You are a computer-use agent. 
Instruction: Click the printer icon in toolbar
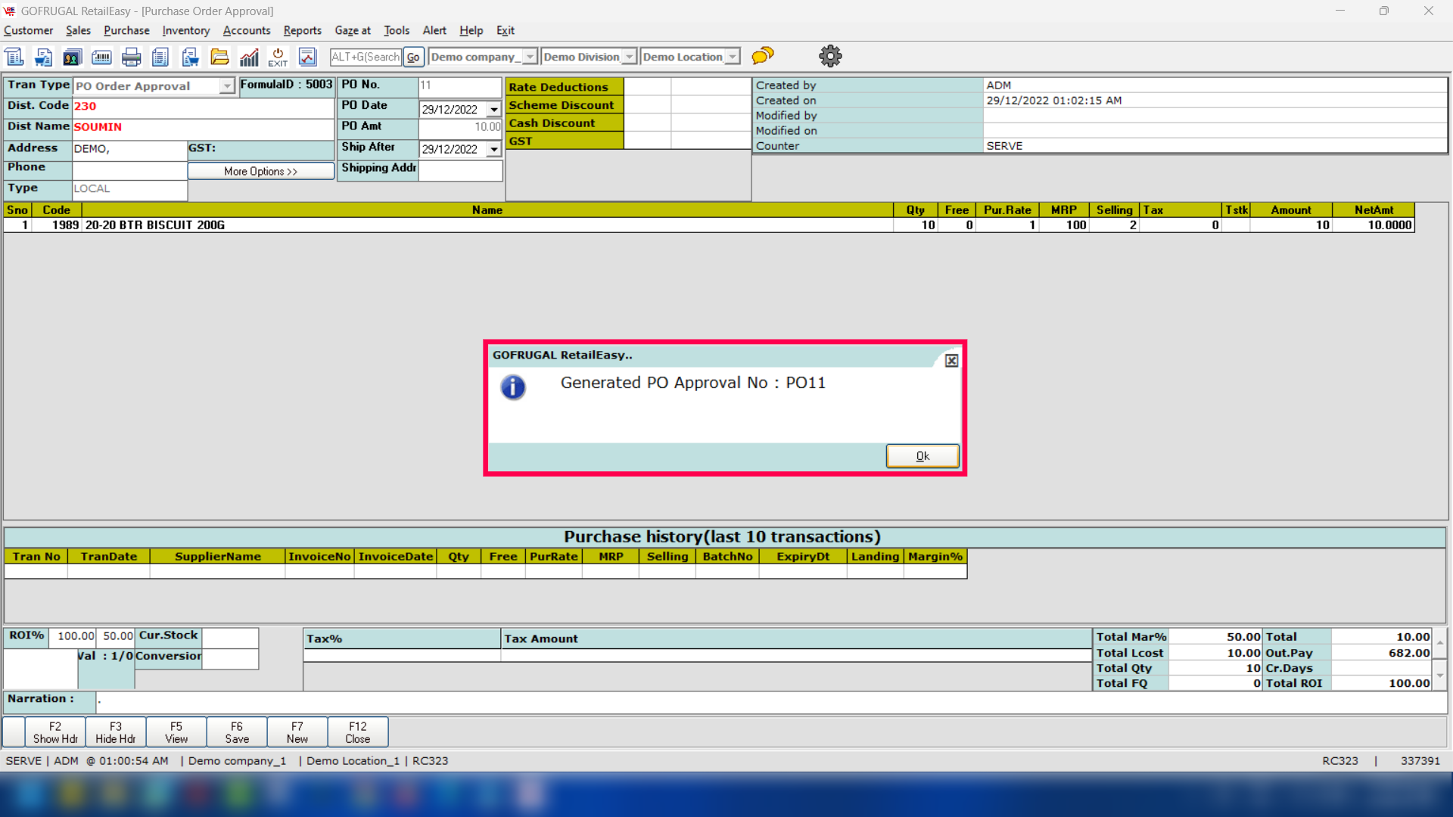pos(131,57)
